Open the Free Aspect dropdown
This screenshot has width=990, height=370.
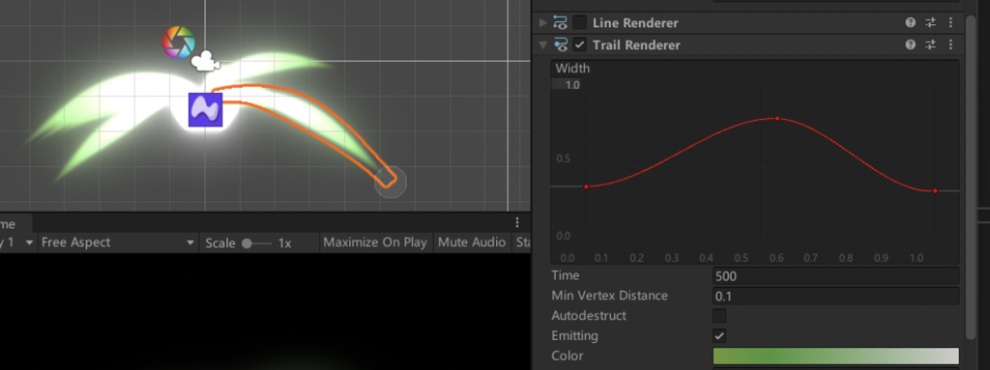[x=118, y=242]
